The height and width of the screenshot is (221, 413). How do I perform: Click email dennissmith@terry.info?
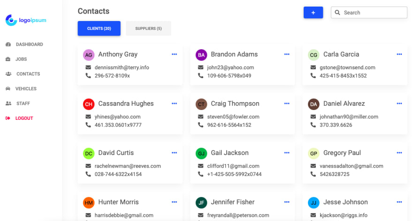(x=122, y=67)
